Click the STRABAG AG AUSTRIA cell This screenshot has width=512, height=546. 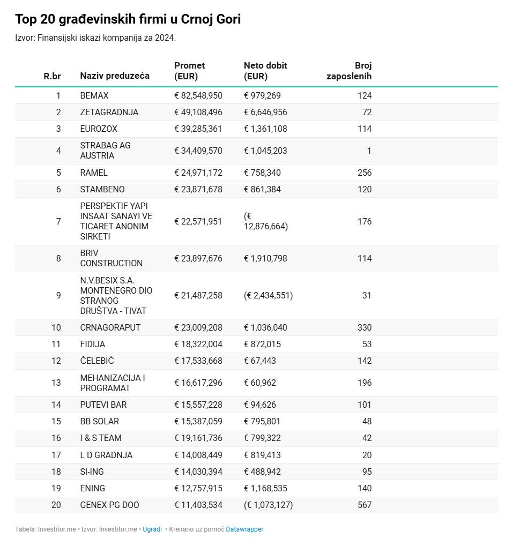(x=105, y=151)
